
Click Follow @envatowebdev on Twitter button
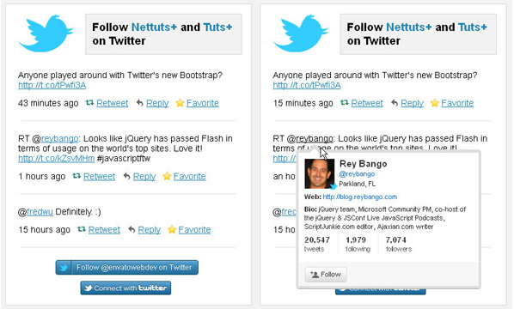(x=127, y=268)
